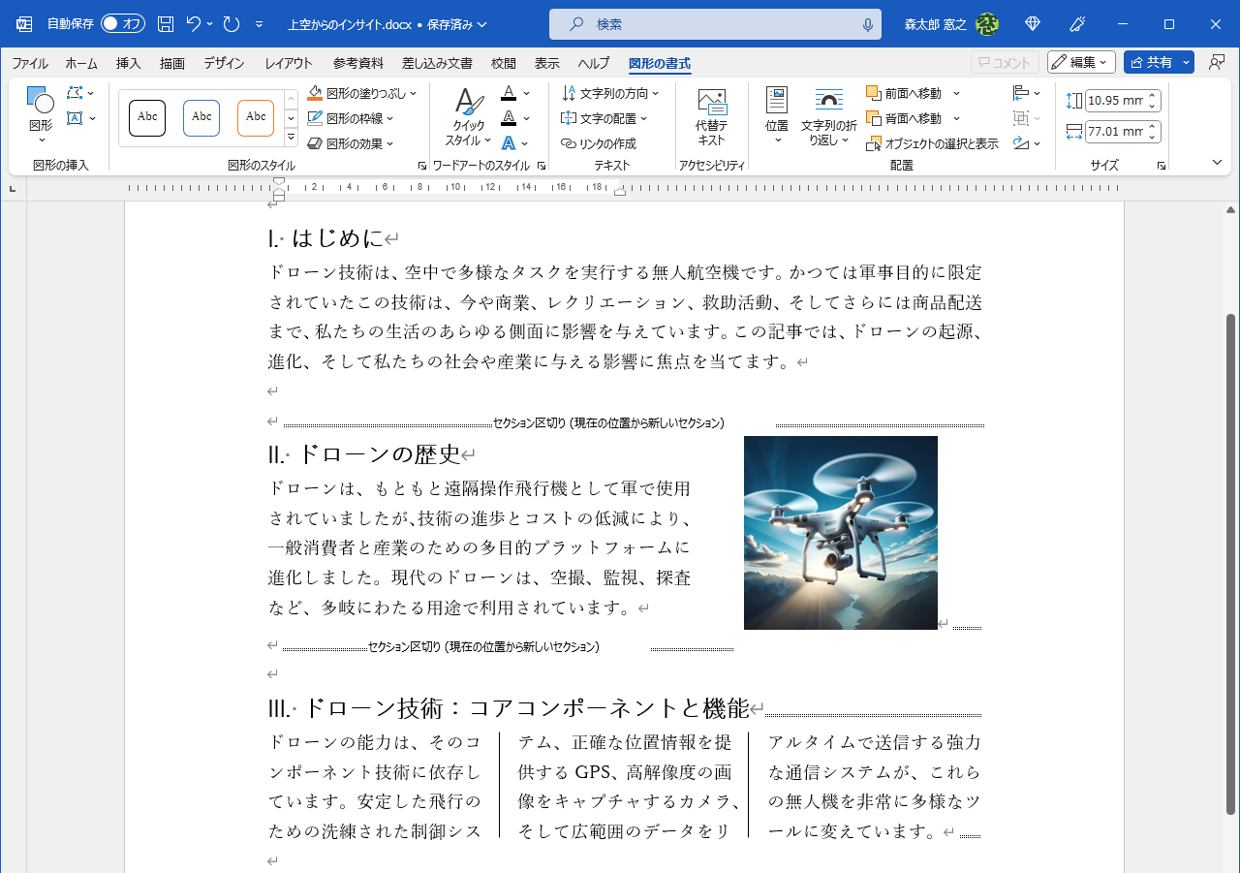The image size is (1240, 873).
Task: Toggle microphone for voice search
Action: click(867, 23)
